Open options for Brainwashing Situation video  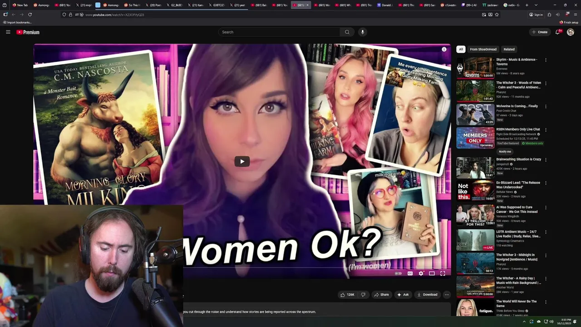[546, 160]
